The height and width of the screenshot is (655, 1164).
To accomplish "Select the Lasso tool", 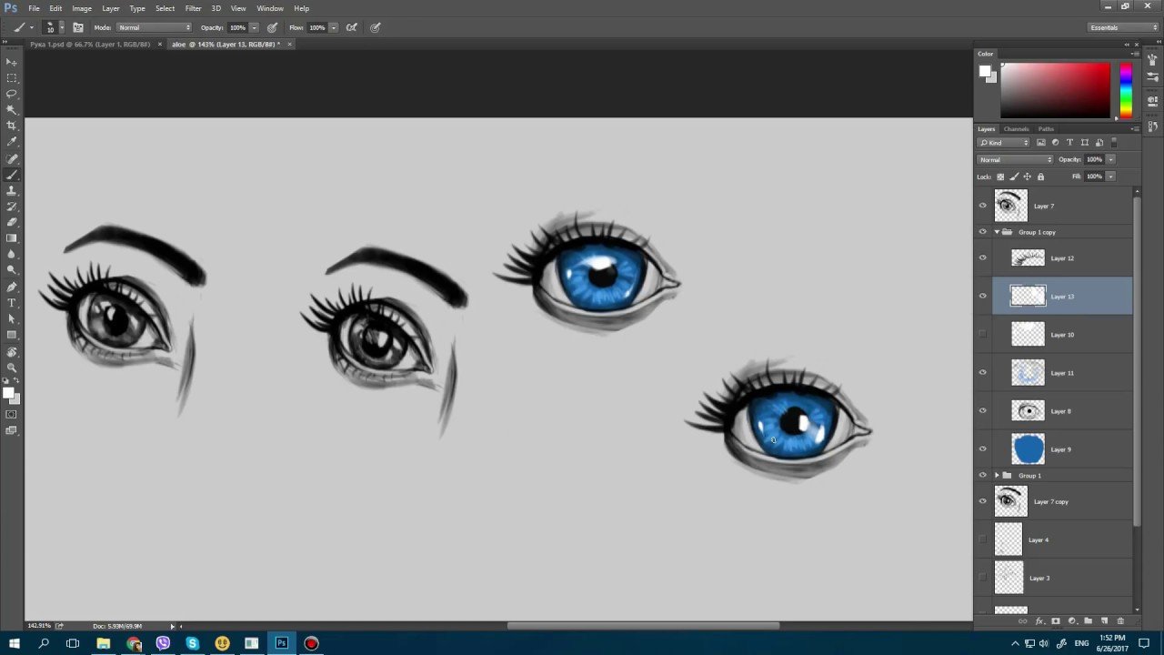I will pyautogui.click(x=12, y=94).
